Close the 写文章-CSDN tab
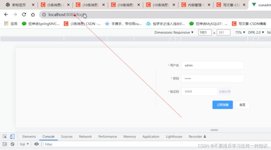Viewport: 271px width, 150px height. point(244,5)
